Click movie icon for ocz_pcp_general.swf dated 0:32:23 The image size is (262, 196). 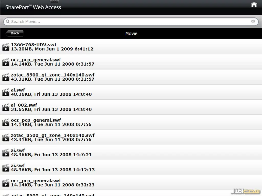click(x=6, y=182)
